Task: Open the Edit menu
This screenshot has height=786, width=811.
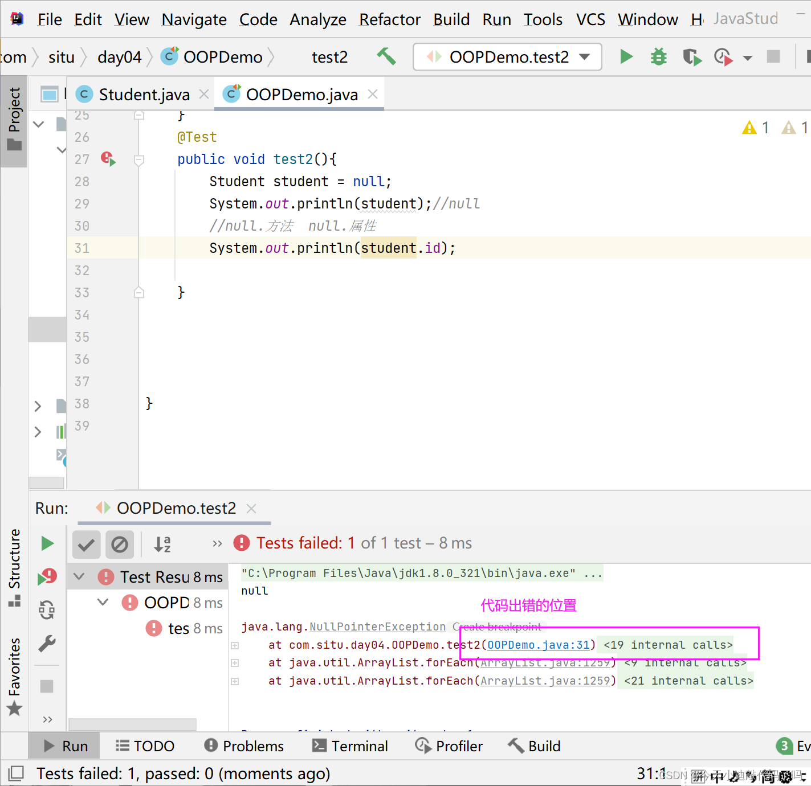Action: (88, 19)
